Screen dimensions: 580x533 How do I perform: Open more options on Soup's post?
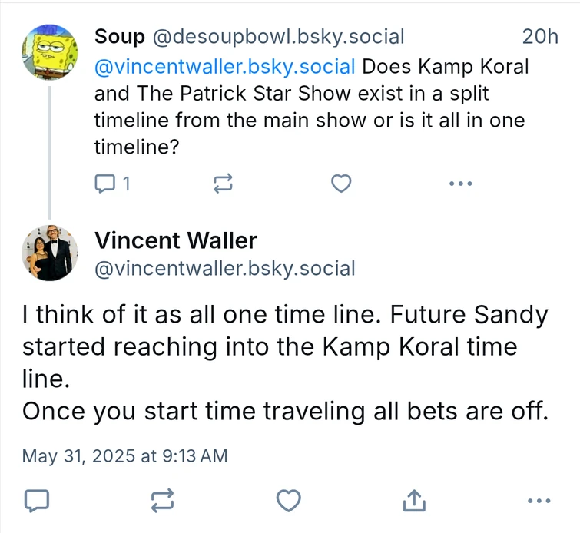(x=459, y=184)
